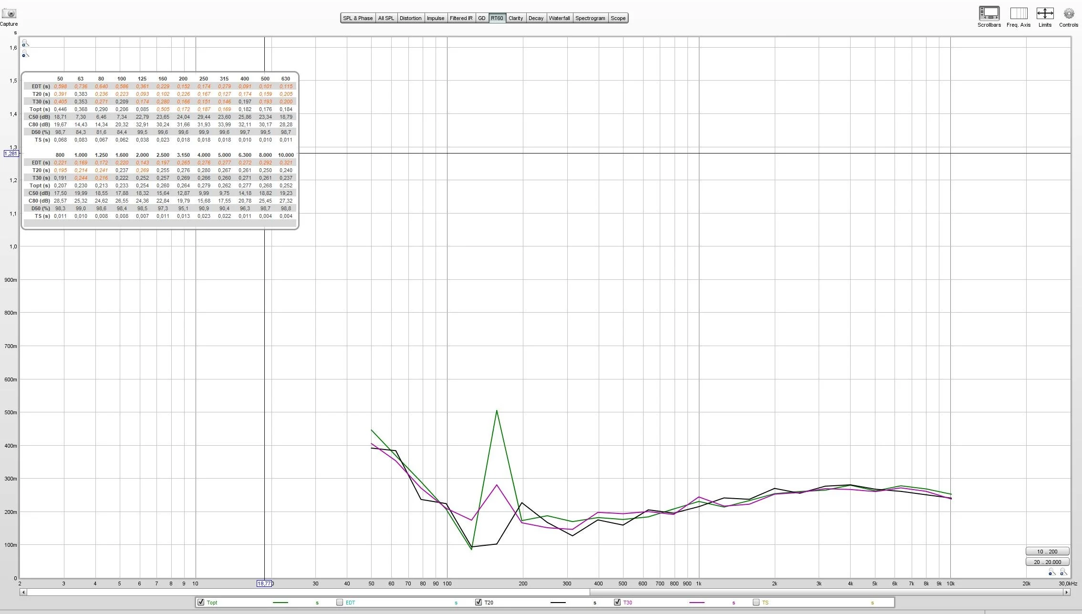The height and width of the screenshot is (614, 1082).
Task: Switch to the Spectrogram tab
Action: pyautogui.click(x=590, y=18)
